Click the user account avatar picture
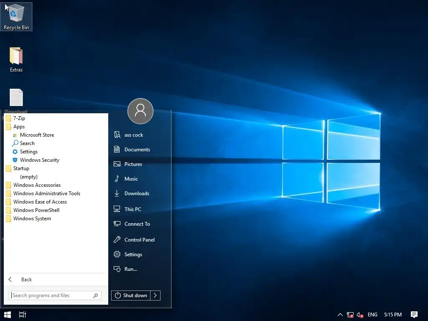Screen dimensions: 428x321 click(x=140, y=111)
